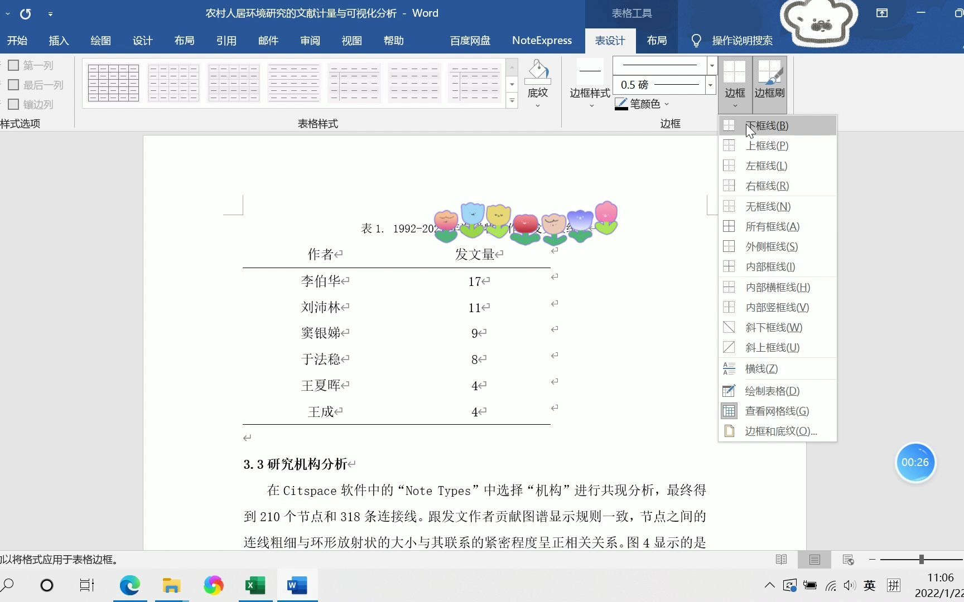This screenshot has width=964, height=602.
Task: Toggle the 镶边列 (Banded Columns) checkbox
Action: 13,104
